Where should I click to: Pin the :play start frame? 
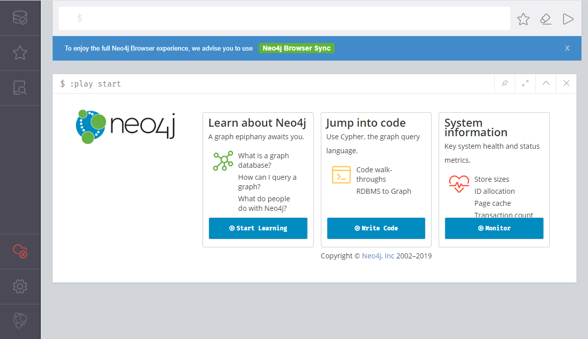[x=505, y=83]
